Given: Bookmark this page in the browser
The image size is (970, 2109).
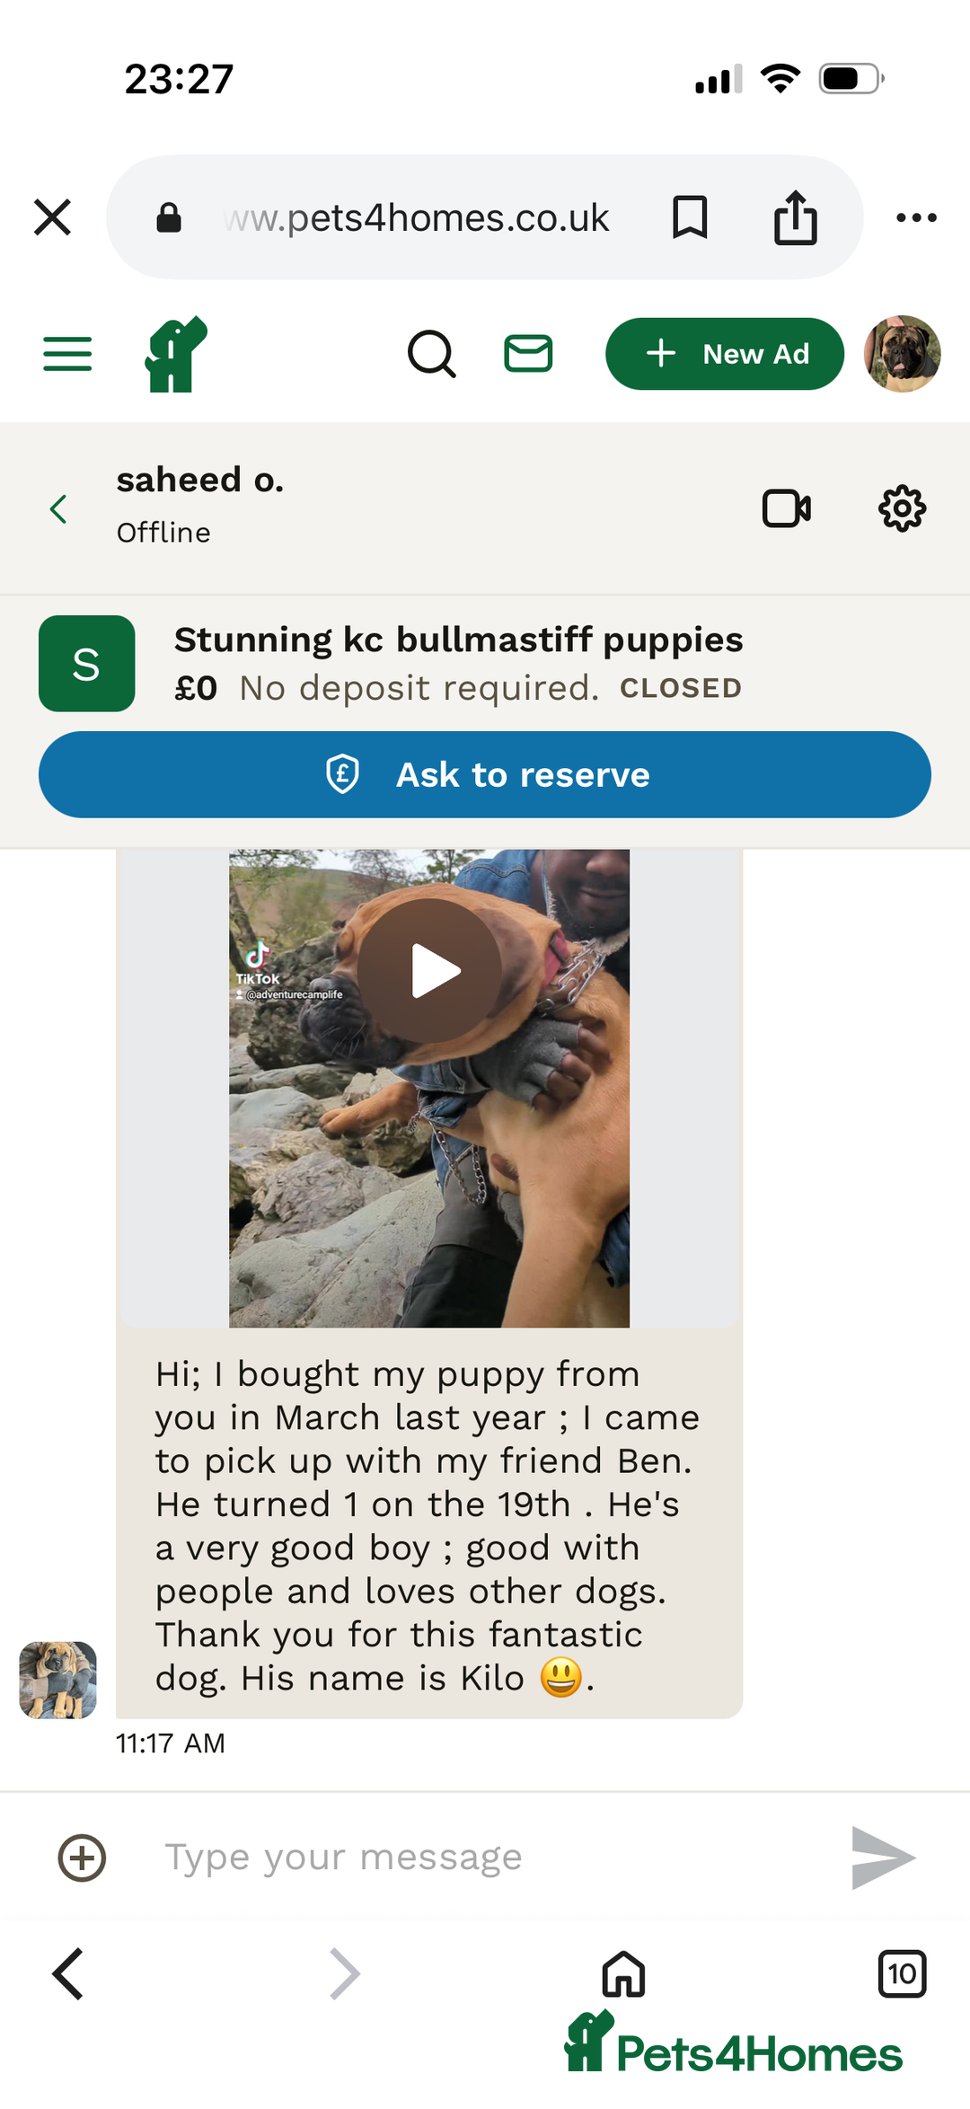Looking at the screenshot, I should point(689,216).
